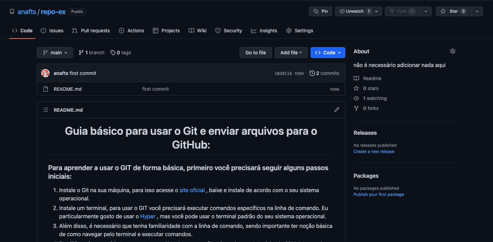493x242 pixels.
Task: Click the Guia básico README heading
Action: 191,138
